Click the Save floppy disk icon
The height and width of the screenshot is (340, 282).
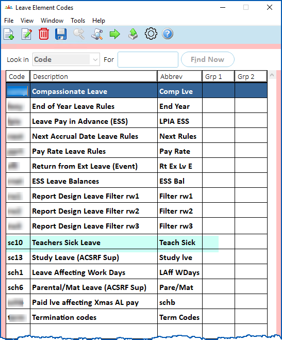pyautogui.click(x=61, y=34)
